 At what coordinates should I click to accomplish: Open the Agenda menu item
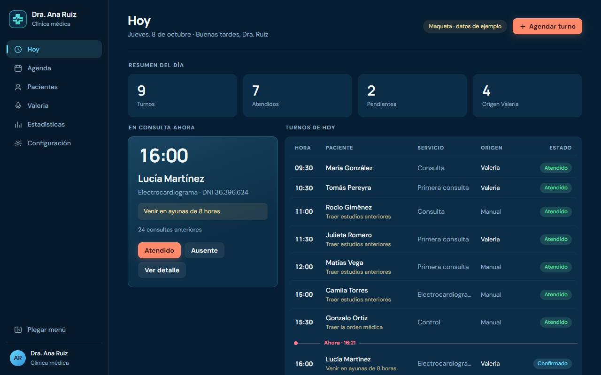point(54,68)
